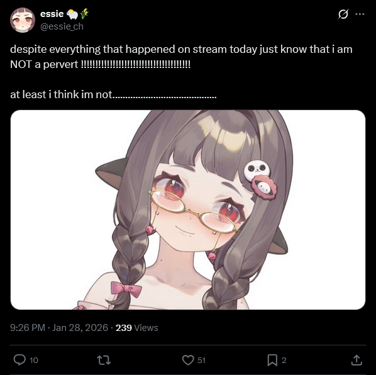Repost using the retweet arrows icon
Screen dimensions: 376x375
104,360
